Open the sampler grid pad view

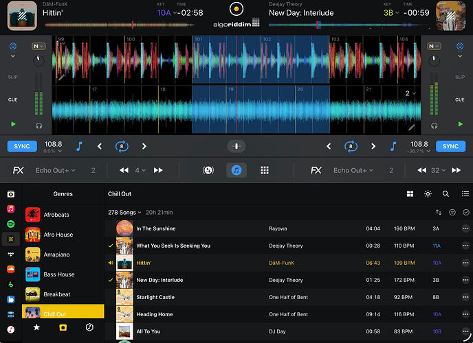click(x=265, y=170)
